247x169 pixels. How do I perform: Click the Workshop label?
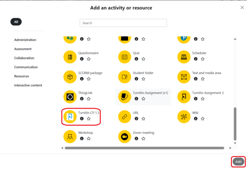[x=85, y=132]
